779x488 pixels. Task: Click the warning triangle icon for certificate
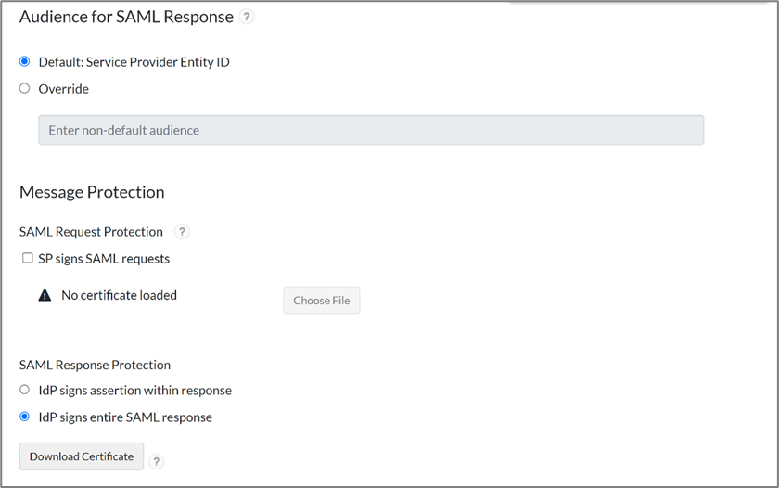[x=45, y=296]
